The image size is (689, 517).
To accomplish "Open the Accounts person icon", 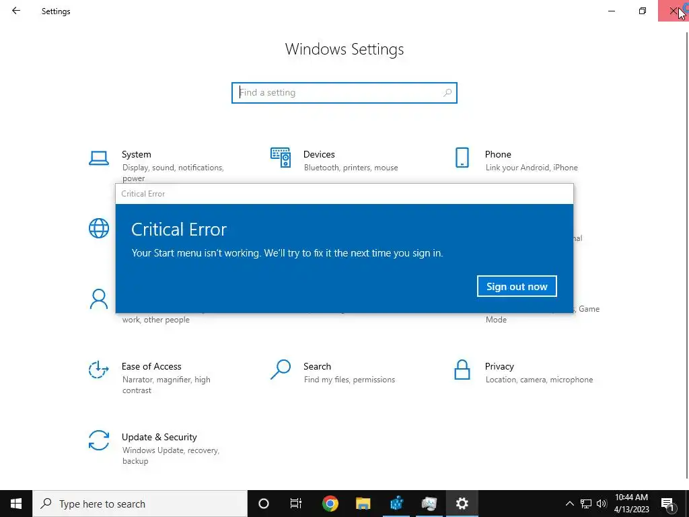I will [99, 299].
